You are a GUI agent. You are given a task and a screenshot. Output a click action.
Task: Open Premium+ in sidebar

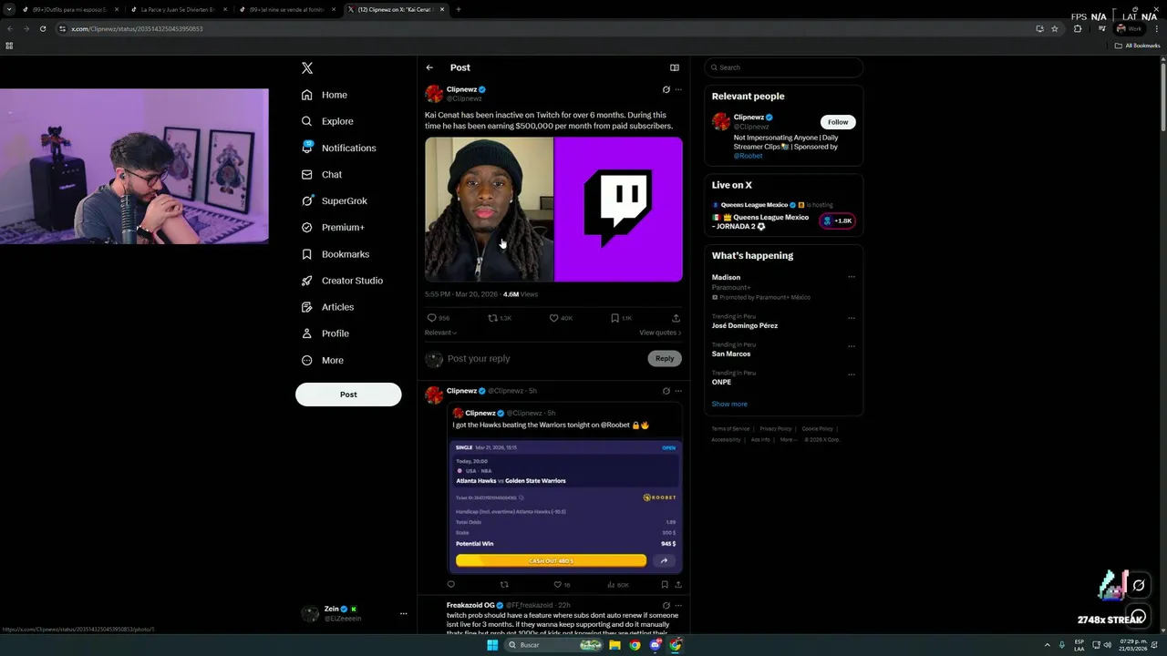[x=333, y=227]
